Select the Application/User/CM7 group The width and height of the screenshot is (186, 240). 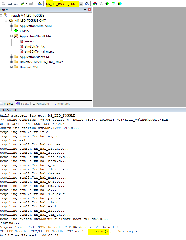click(x=35, y=57)
